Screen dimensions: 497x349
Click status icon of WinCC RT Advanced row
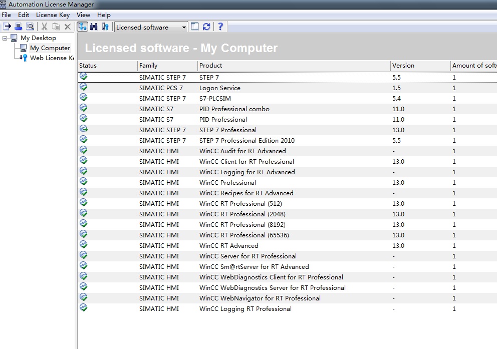(83, 245)
